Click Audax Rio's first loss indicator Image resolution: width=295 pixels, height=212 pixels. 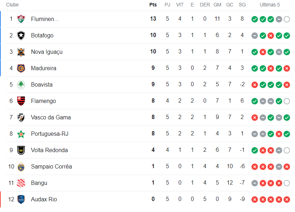(x=254, y=200)
